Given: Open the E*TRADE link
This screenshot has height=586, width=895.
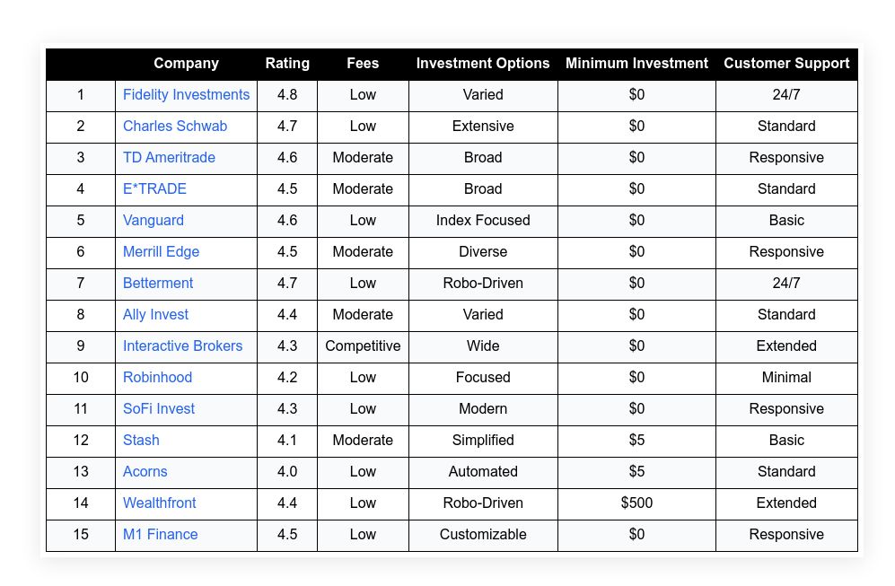Looking at the screenshot, I should (154, 189).
